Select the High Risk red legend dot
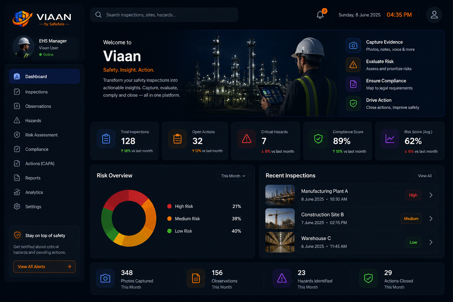453x302 pixels. (x=169, y=206)
